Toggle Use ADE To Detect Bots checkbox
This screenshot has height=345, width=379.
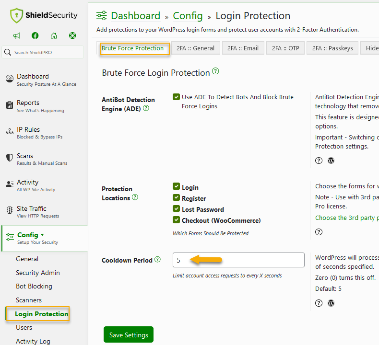tap(176, 97)
